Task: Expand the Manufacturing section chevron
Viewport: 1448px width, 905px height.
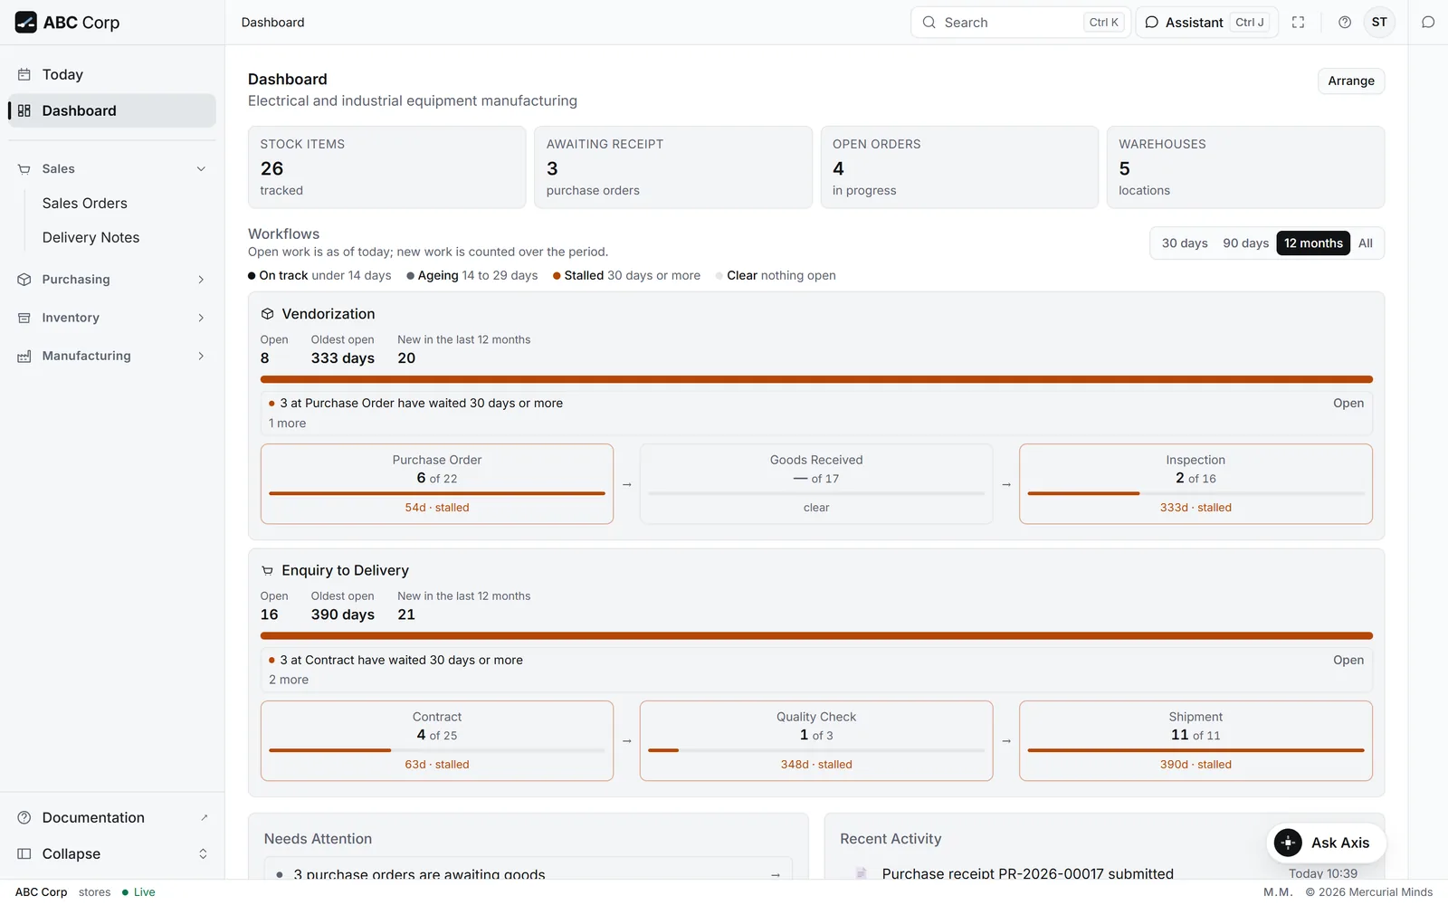Action: pos(201,357)
